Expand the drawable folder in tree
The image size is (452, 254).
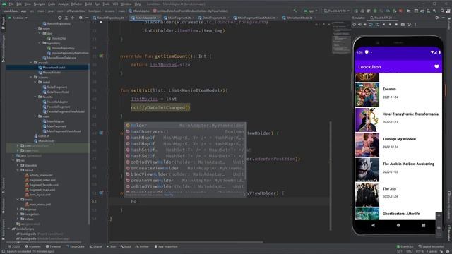[x=18, y=165]
